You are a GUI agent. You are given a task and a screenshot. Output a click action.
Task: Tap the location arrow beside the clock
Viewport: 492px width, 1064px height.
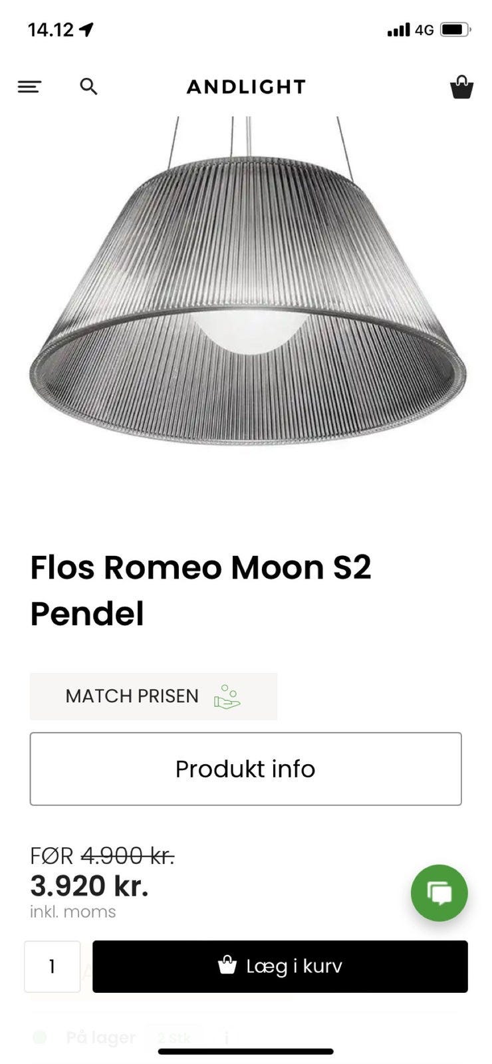86,30
